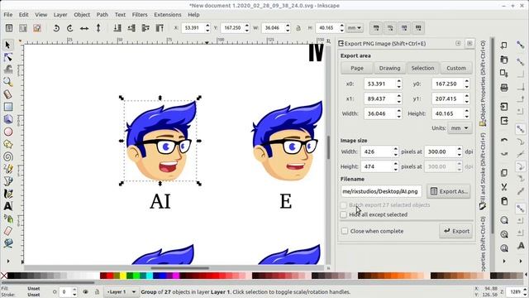Select the Ellipse circle tool

[x=8, y=132]
